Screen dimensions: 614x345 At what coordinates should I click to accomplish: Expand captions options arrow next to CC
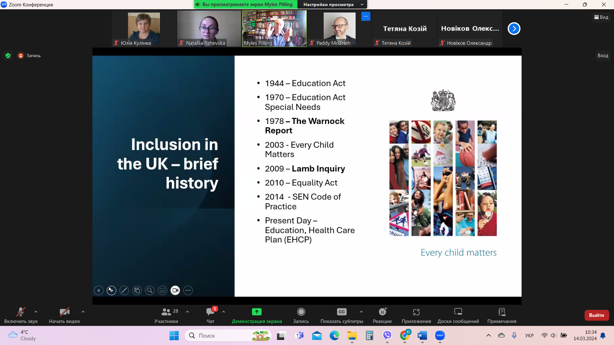pos(361,312)
